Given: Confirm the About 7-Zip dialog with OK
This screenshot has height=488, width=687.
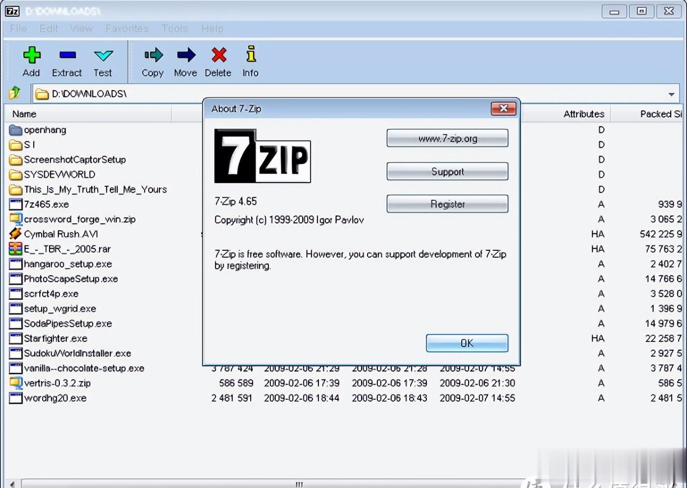Looking at the screenshot, I should [x=467, y=343].
